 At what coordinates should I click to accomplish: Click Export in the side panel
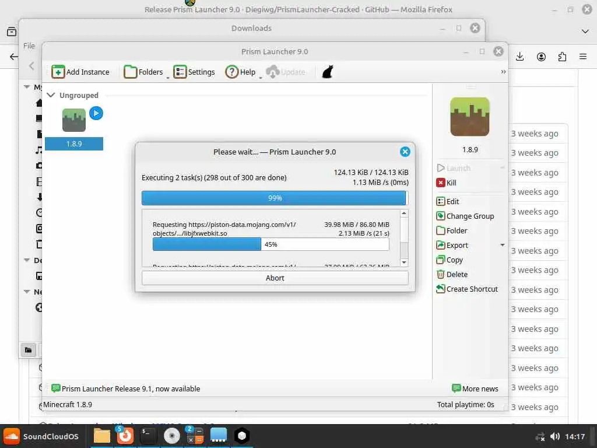[452, 246]
